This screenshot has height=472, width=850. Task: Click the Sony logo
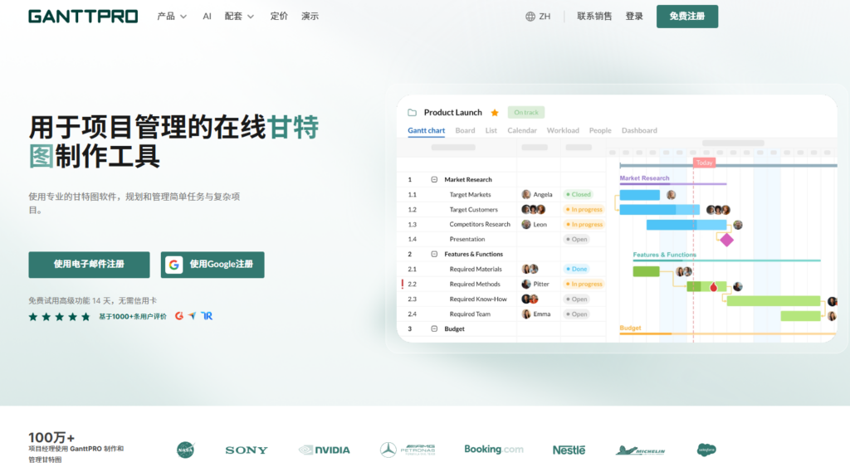tap(247, 450)
